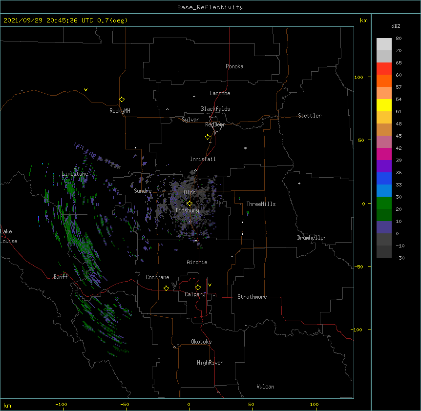Click the Blackfalds town label

(x=215, y=109)
